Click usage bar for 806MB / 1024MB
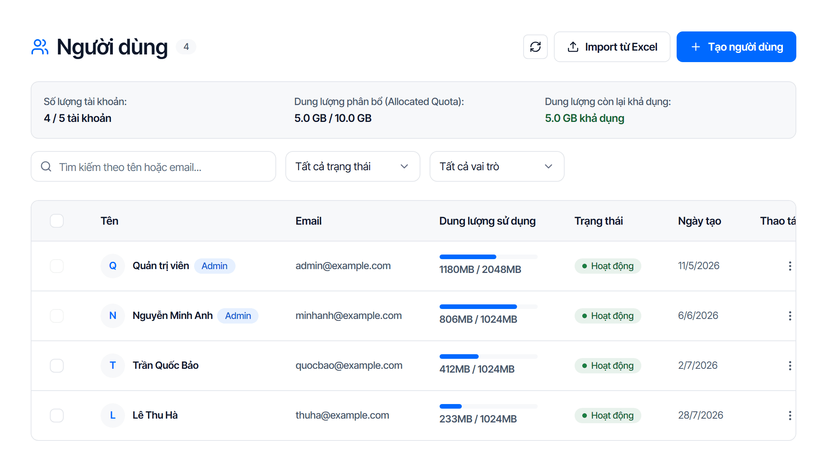The width and height of the screenshot is (827, 465). 488,307
